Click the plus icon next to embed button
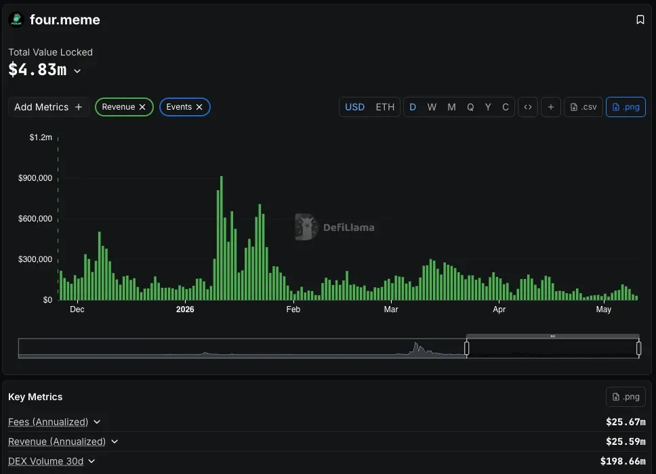This screenshot has height=474, width=656. click(x=550, y=107)
